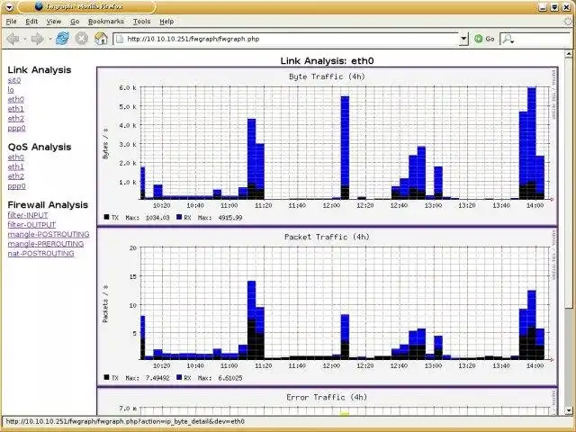The width and height of the screenshot is (576, 432).
Task: Open the nat-POSTROUTING firewall link
Action: (x=40, y=254)
